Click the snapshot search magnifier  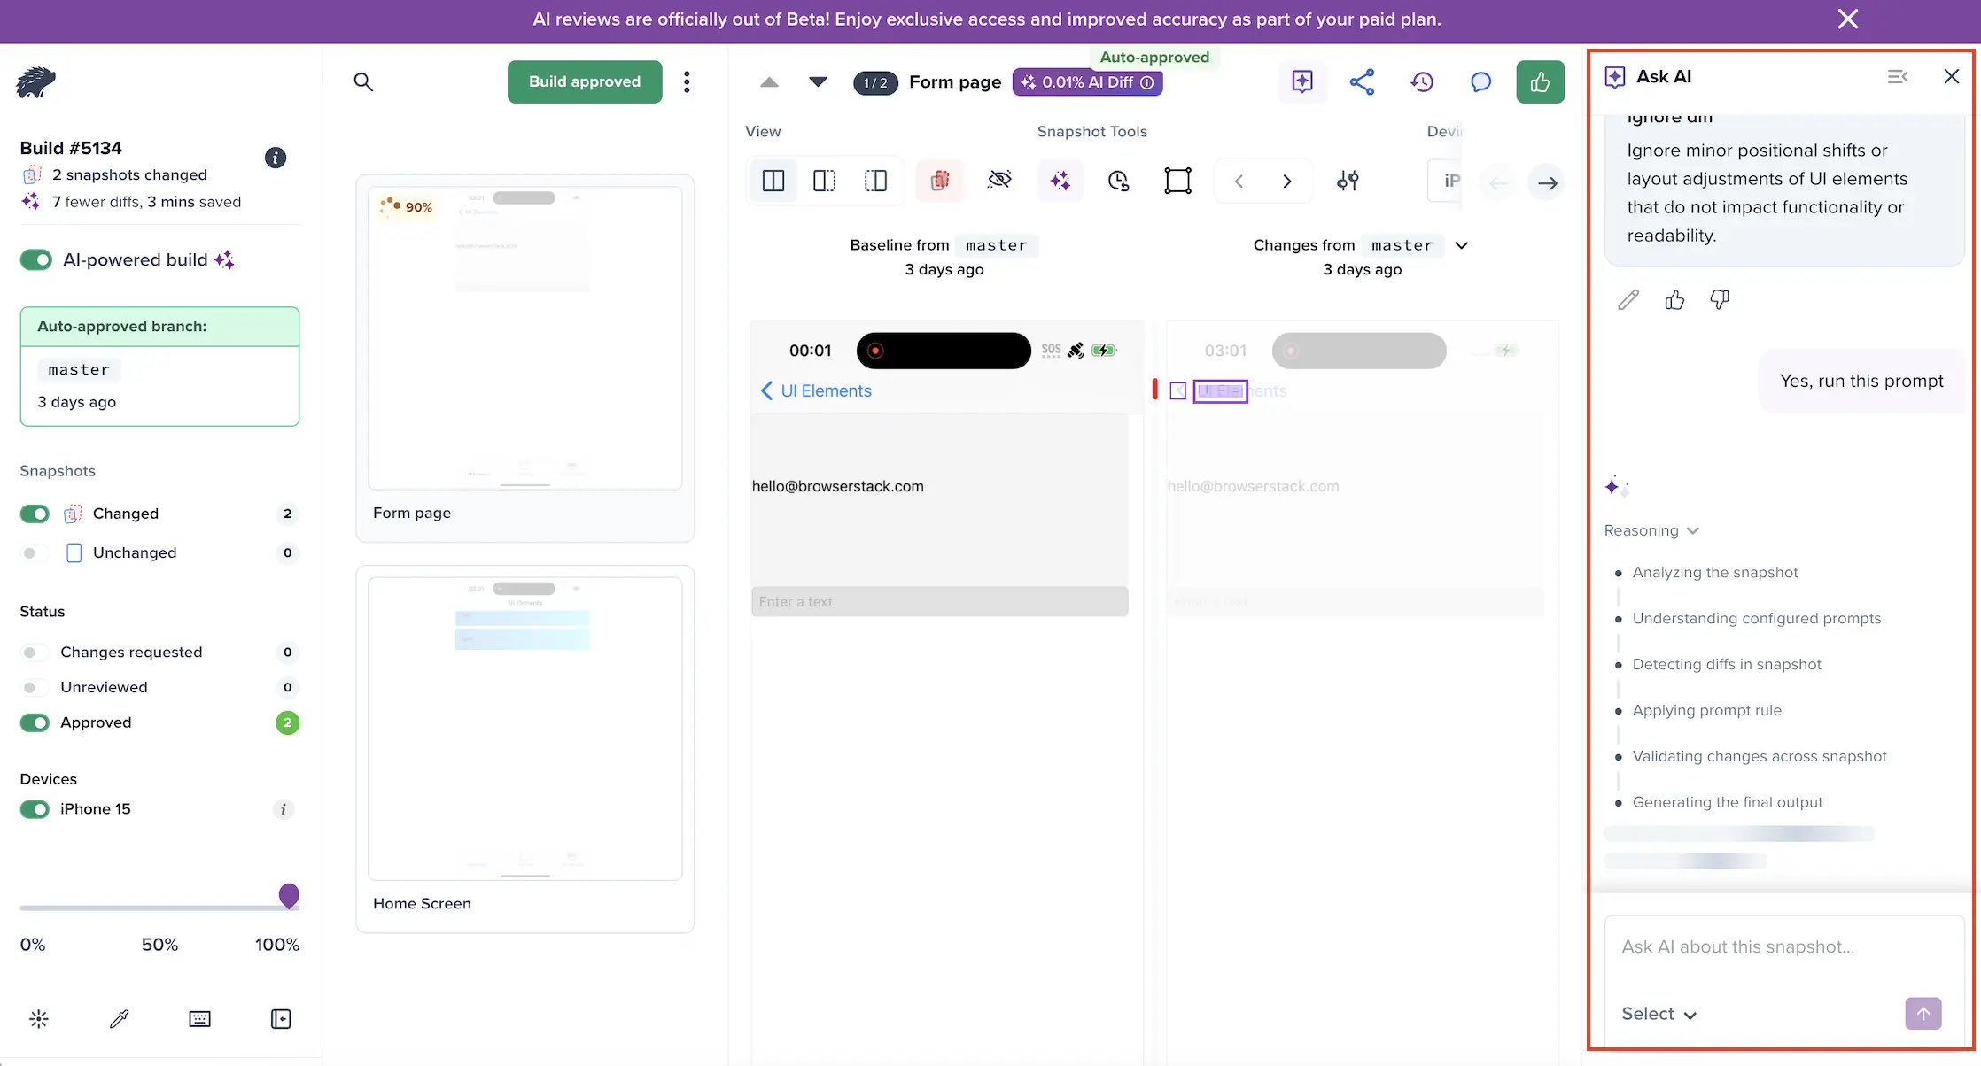coord(363,81)
